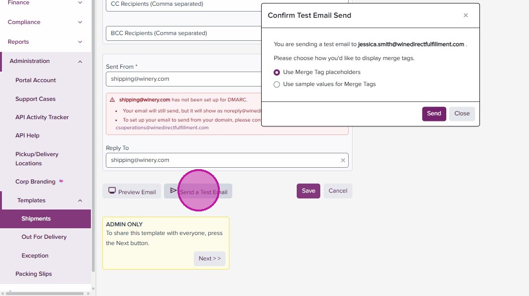Screen dimensions: 529x296
Task: Click the Corp Branding badge icon
Action: click(x=61, y=181)
